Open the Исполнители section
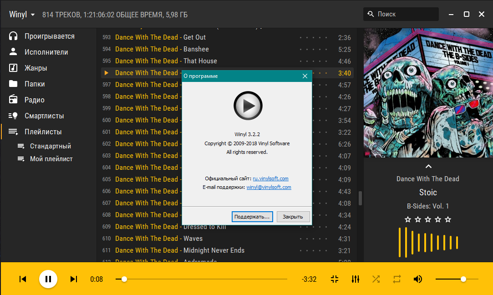The height and width of the screenshot is (295, 493). coord(46,52)
